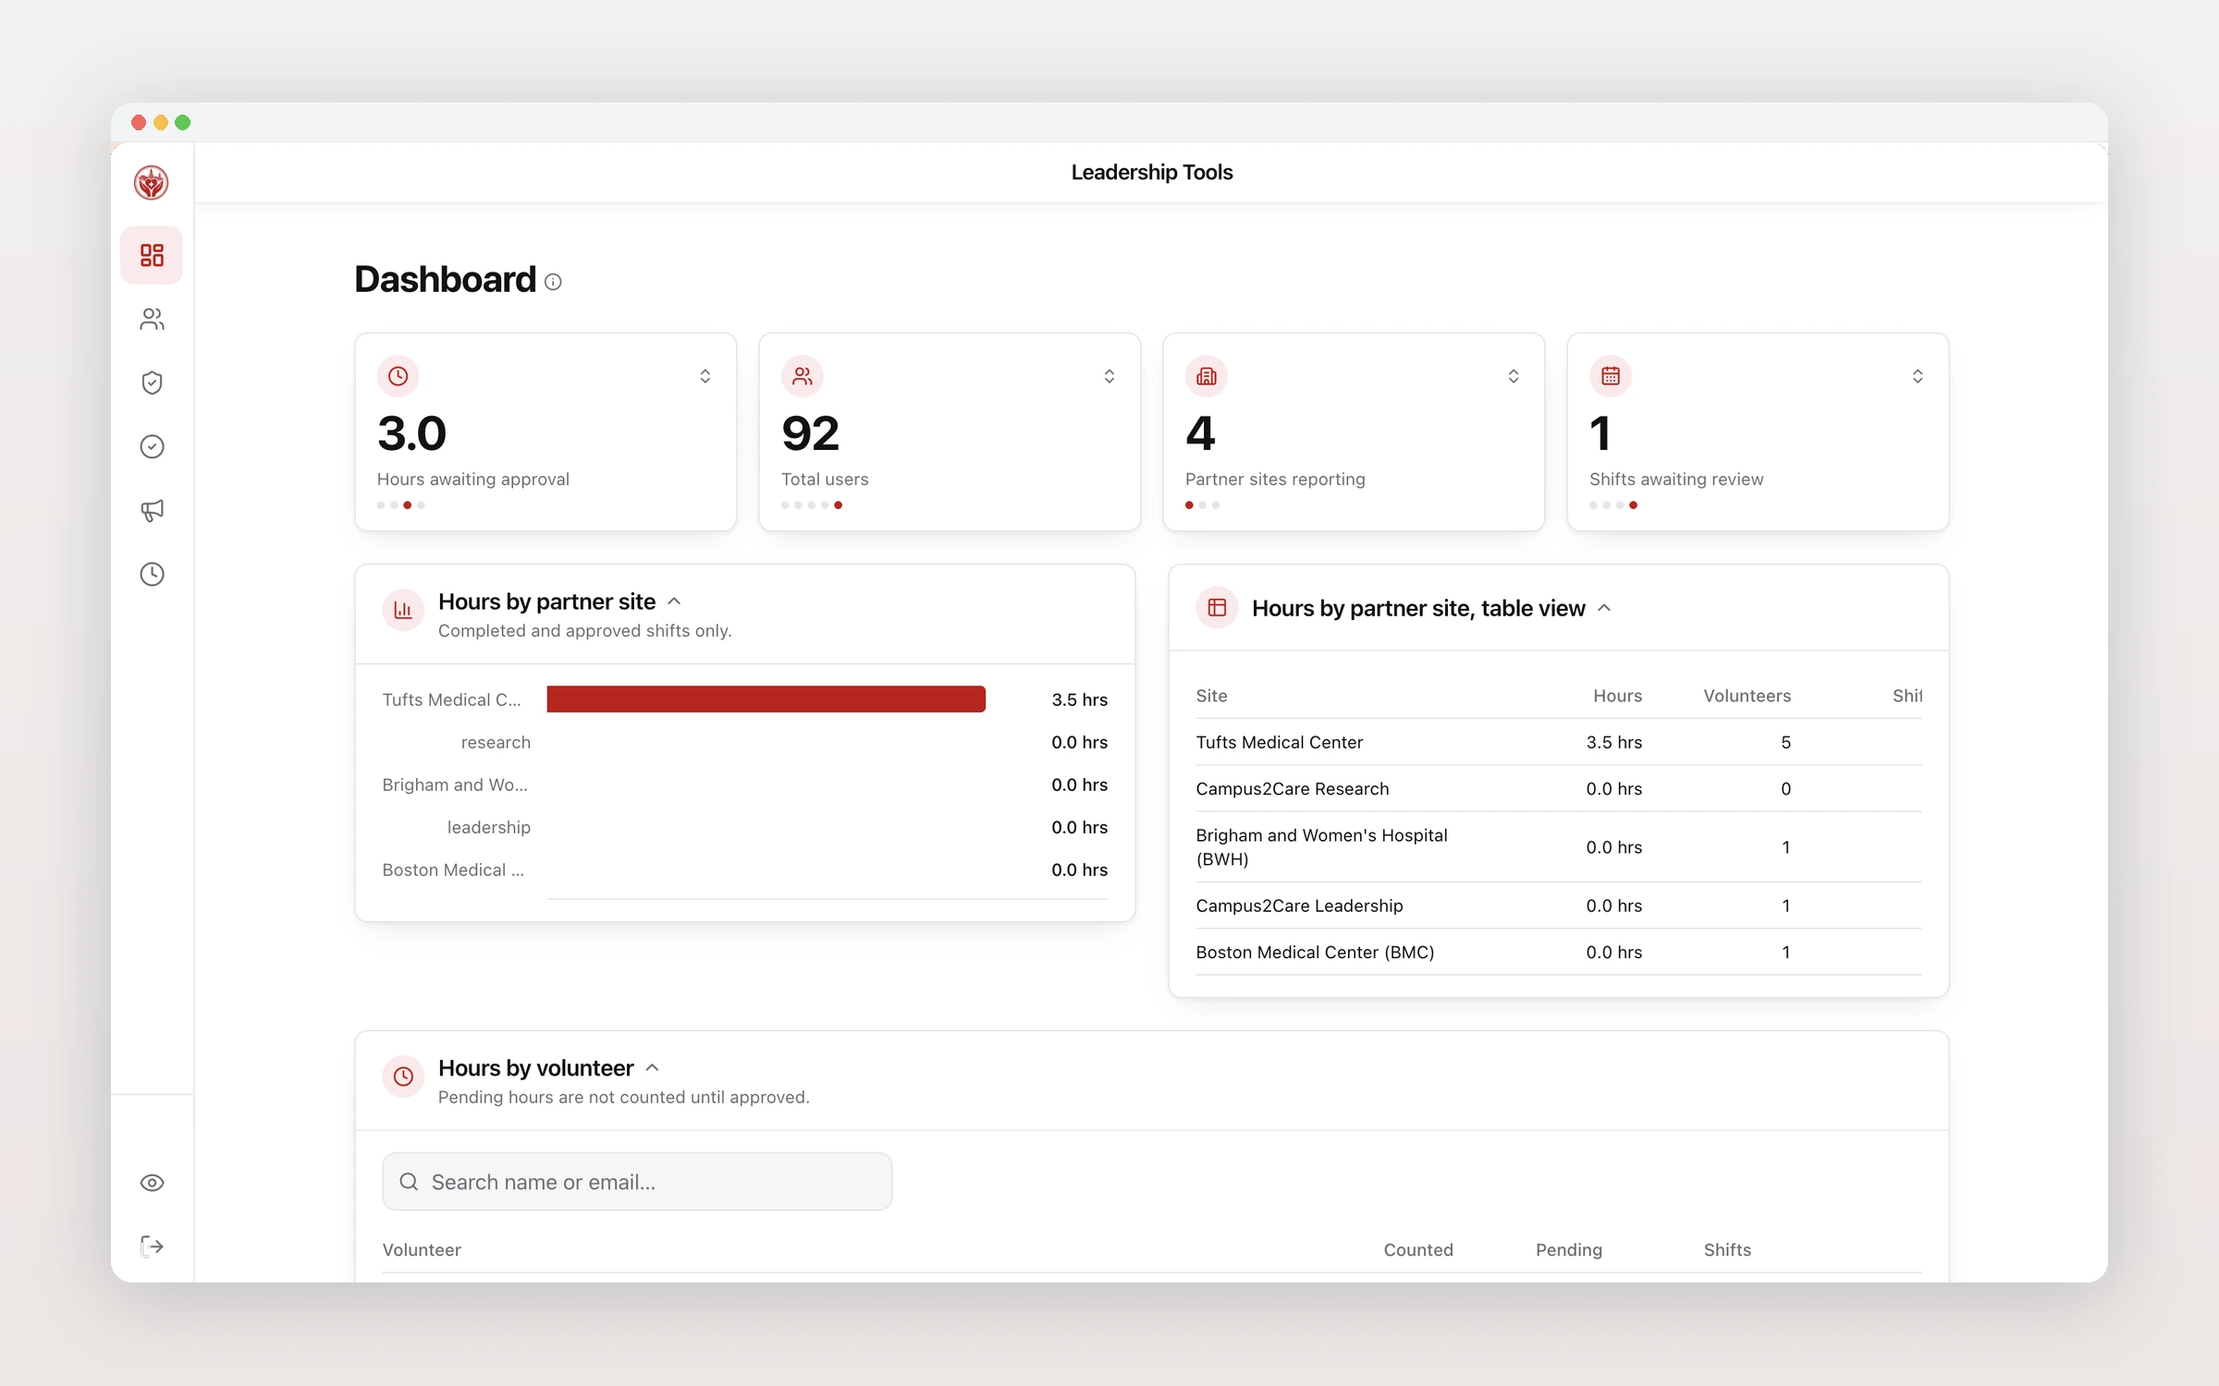Click the people icon on Total users card

pyautogui.click(x=803, y=376)
